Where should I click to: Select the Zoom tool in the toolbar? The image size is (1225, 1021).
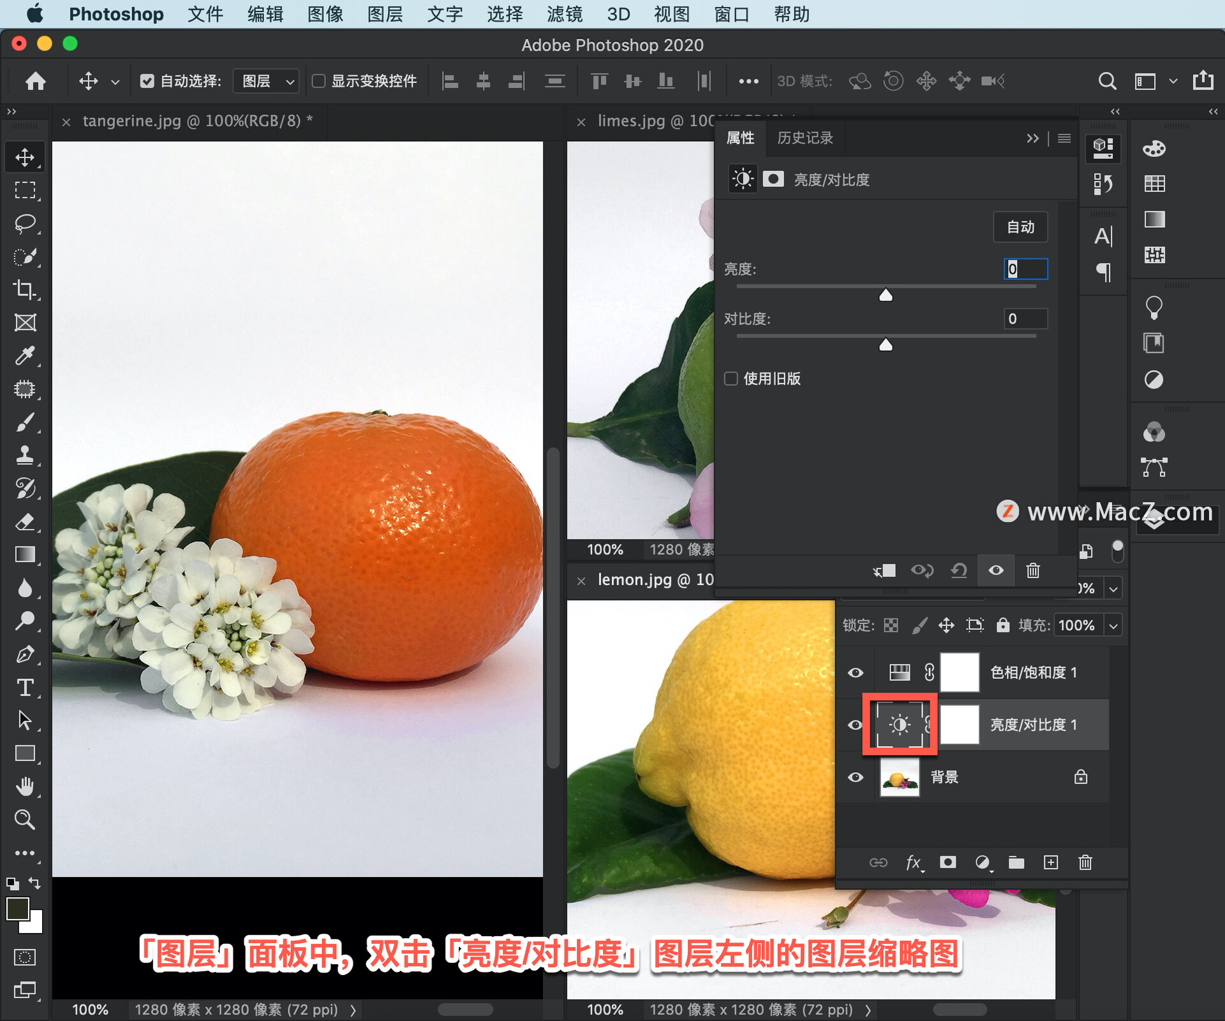pyautogui.click(x=25, y=819)
